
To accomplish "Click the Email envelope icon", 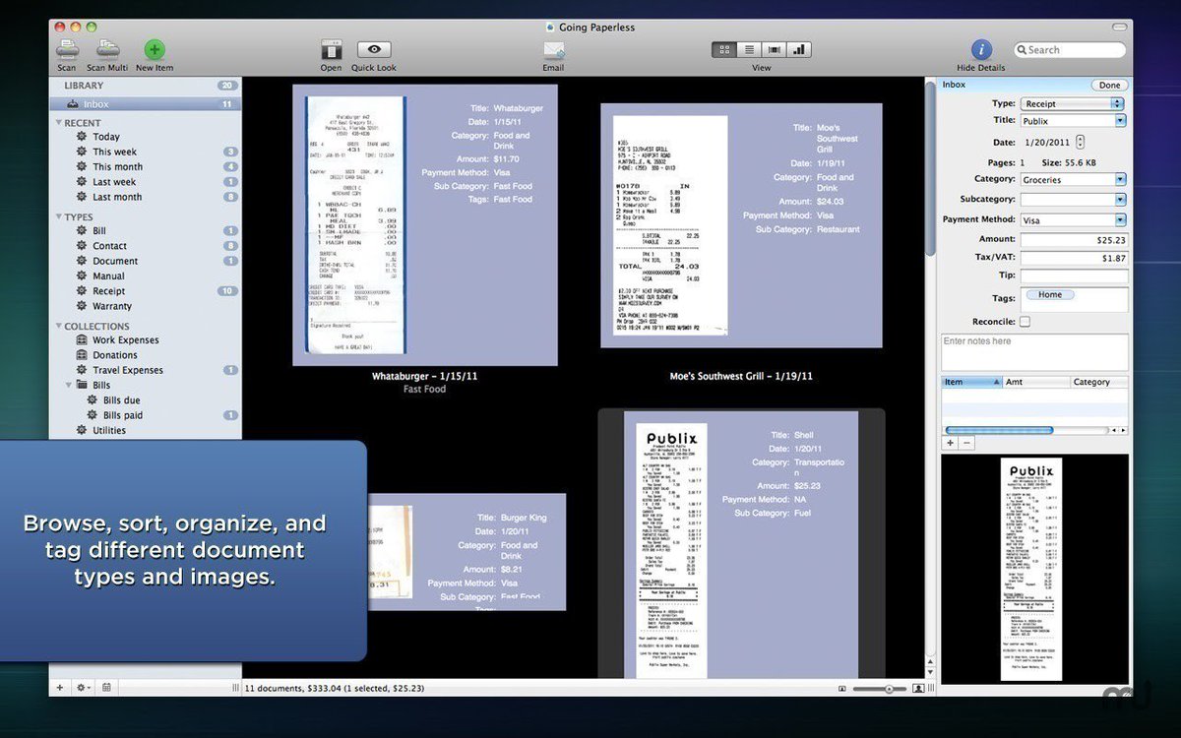I will pyautogui.click(x=553, y=49).
